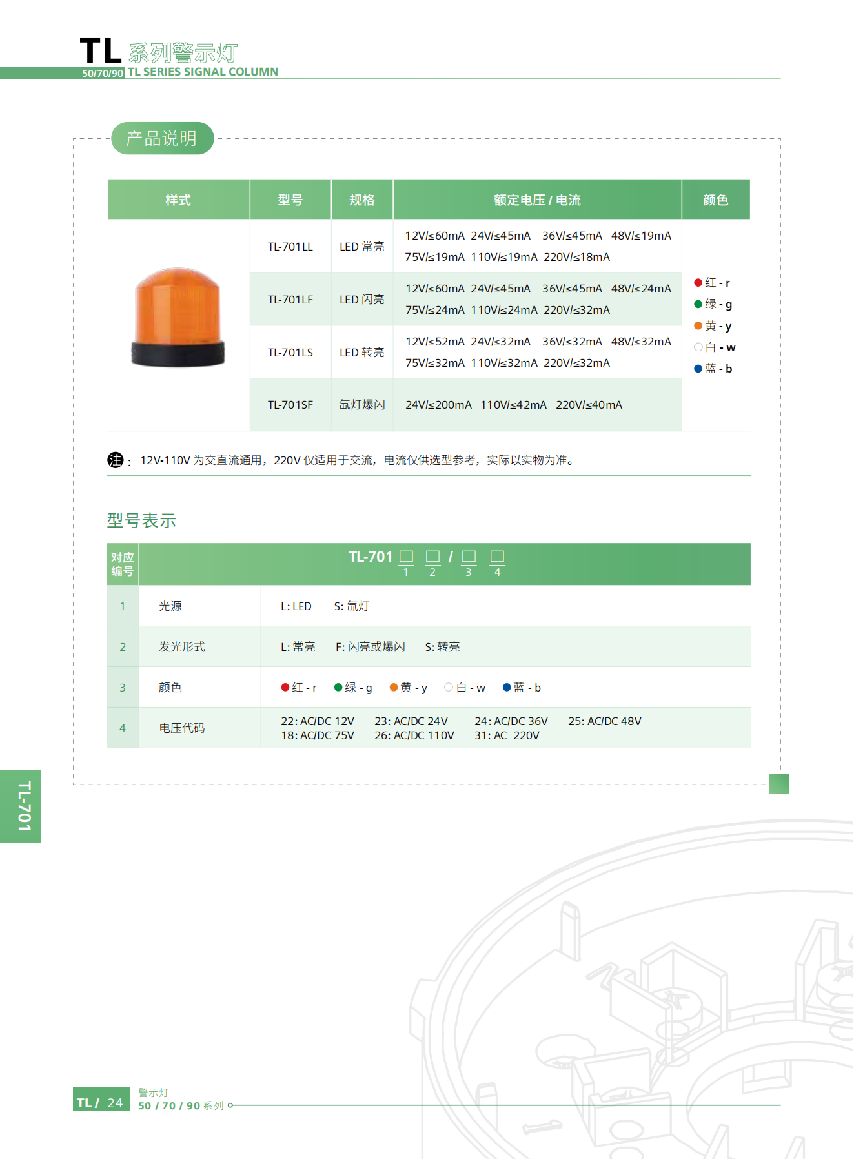This screenshot has width=854, height=1159.
Task: Select placeholder box 4 in the model code
Action: click(x=497, y=557)
